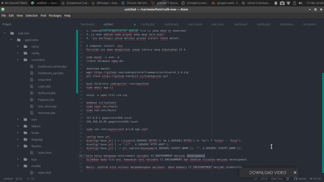Click the system tray notification bell icon
The width and height of the screenshot is (324, 182).
coord(276,3)
